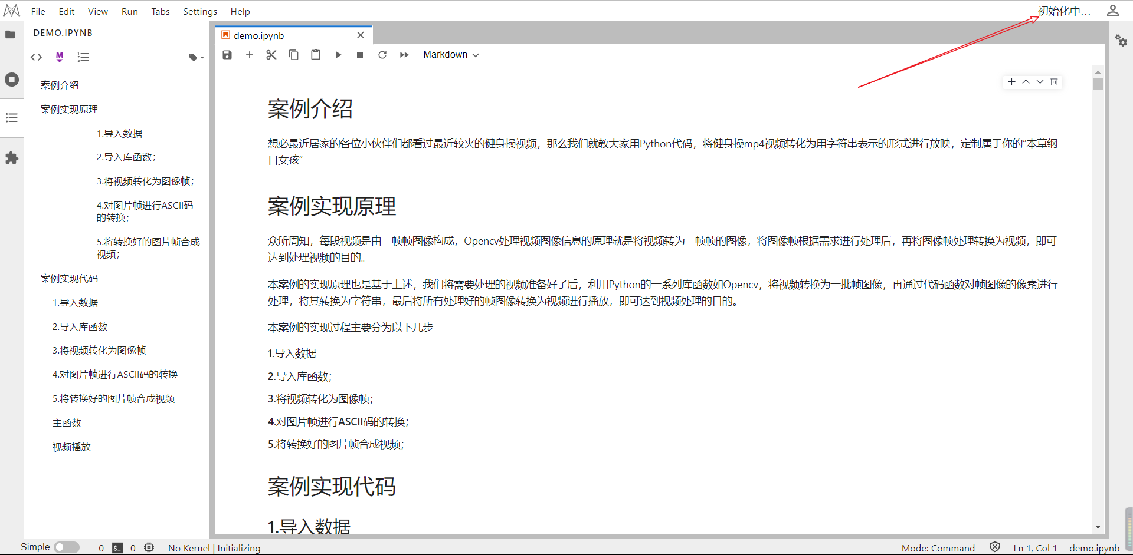
Task: Go to 4.对图片帧进行ASCII码的转换 without semicolon in contents
Action: coord(115,374)
